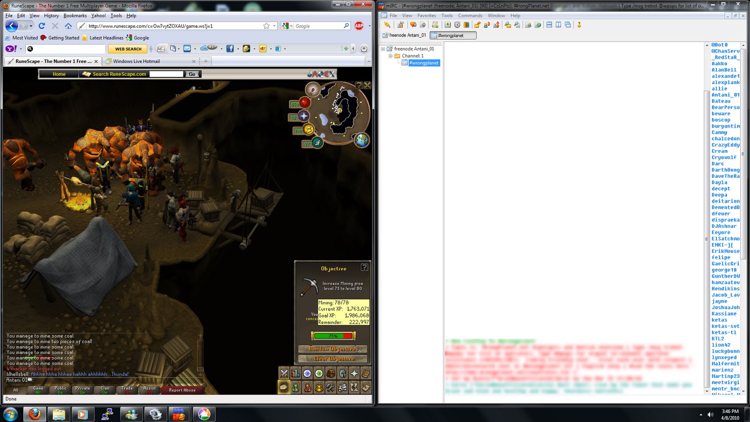Image resolution: width=750 pixels, height=422 pixels.
Task: Open Firefox History menu
Action: click(x=52, y=15)
